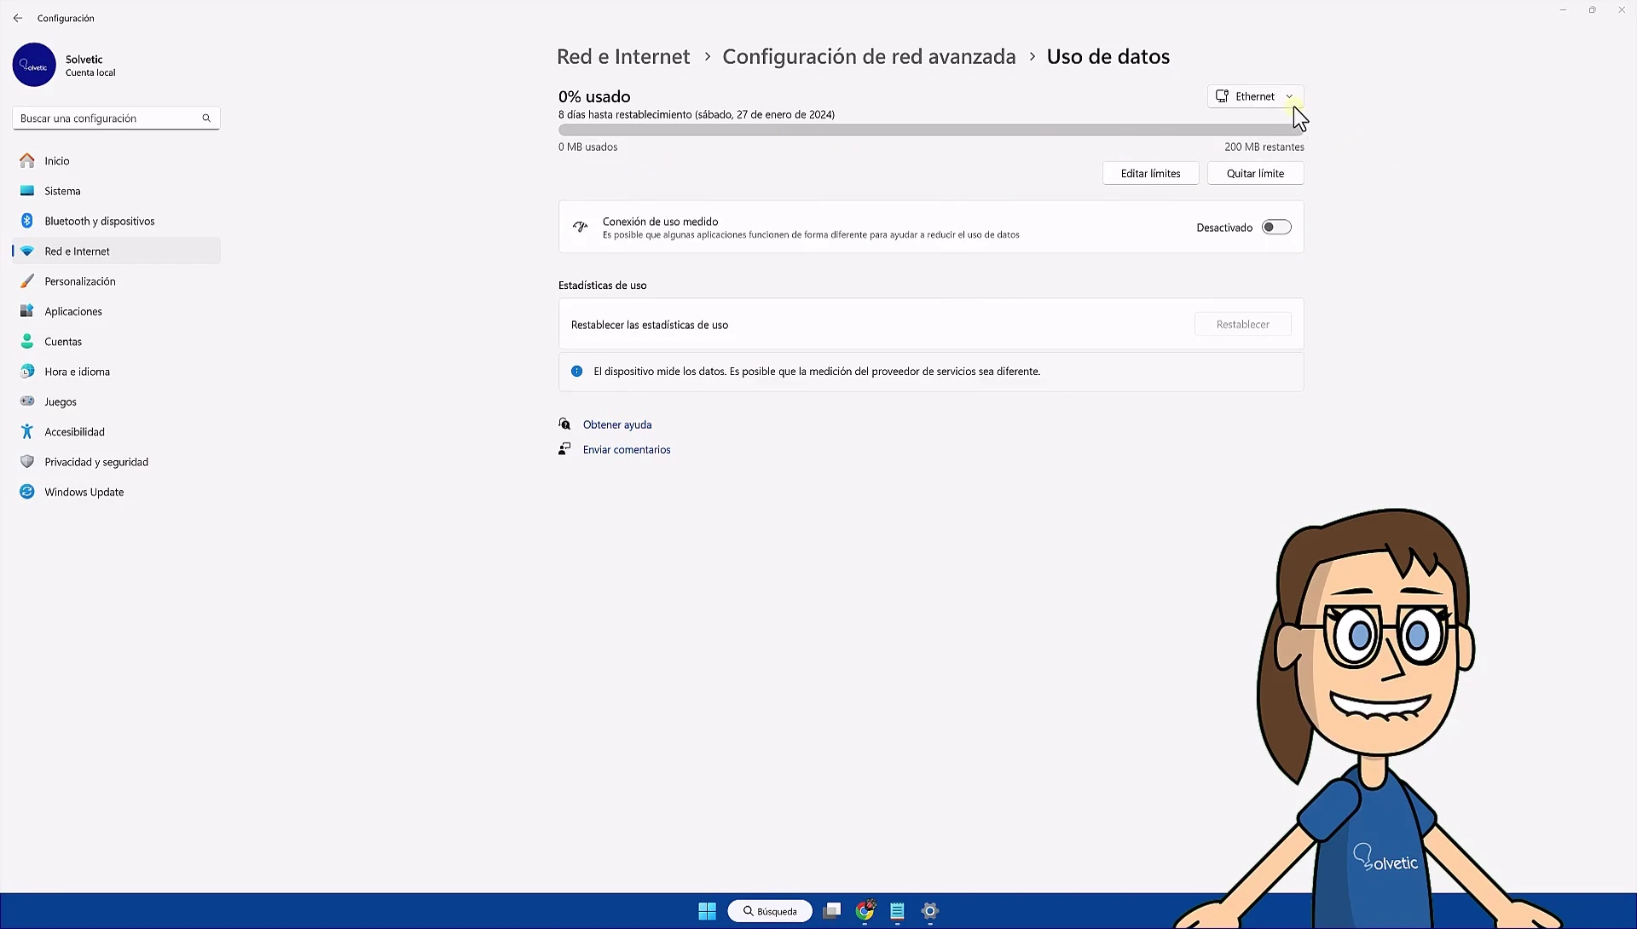Viewport: 1637px width, 929px height.
Task: Open the Task View taskbar icon
Action: click(x=832, y=911)
